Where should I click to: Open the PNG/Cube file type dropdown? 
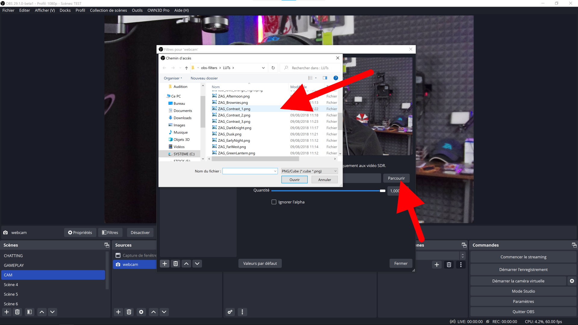pos(309,171)
